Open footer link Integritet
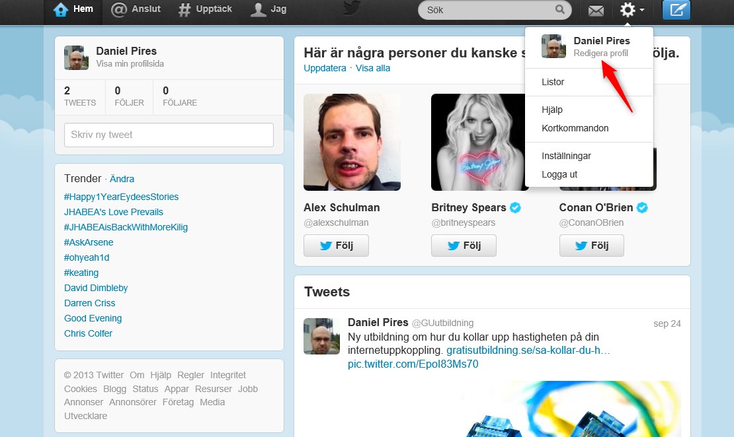Viewport: 734px width, 437px height. click(x=228, y=376)
